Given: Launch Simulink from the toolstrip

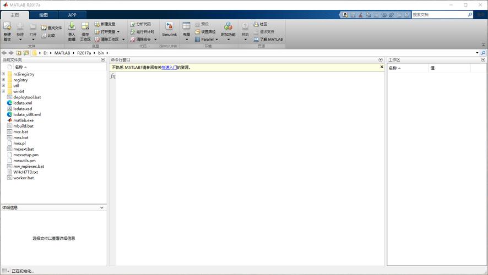Looking at the screenshot, I should 169,26.
